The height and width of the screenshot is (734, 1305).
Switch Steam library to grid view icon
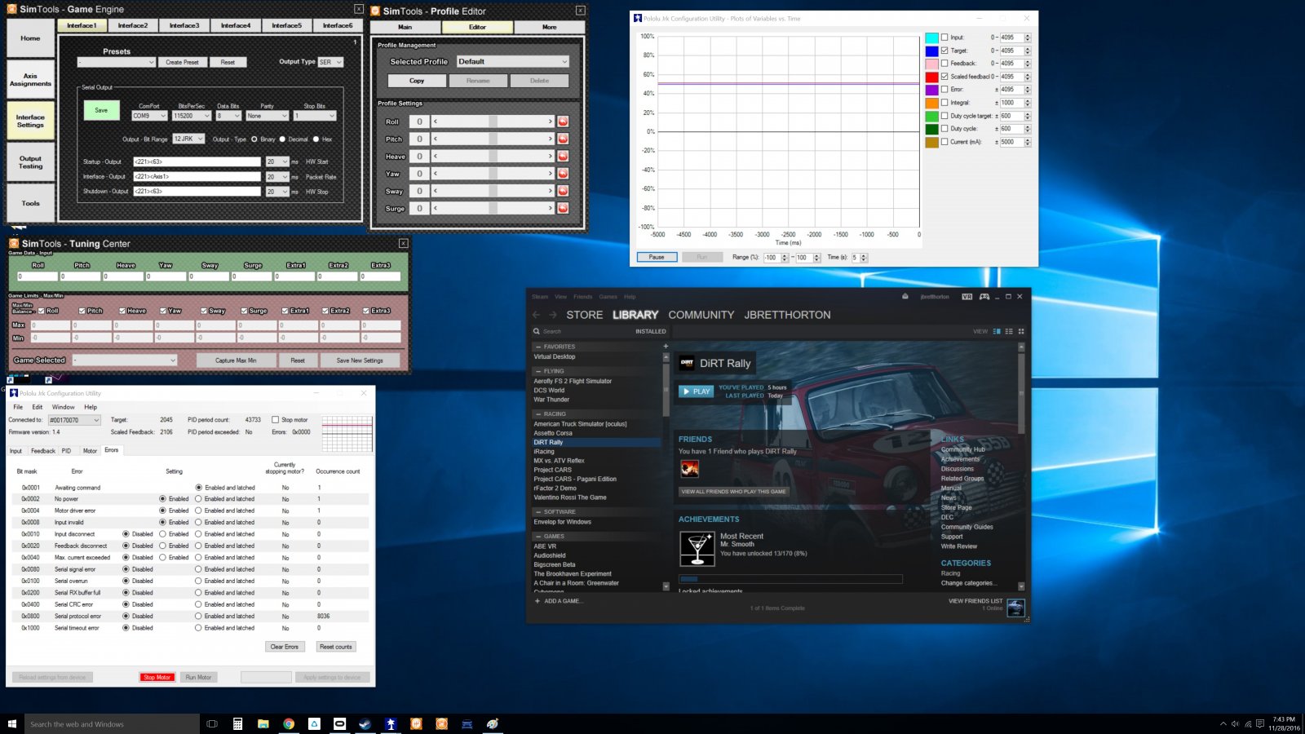click(1021, 331)
